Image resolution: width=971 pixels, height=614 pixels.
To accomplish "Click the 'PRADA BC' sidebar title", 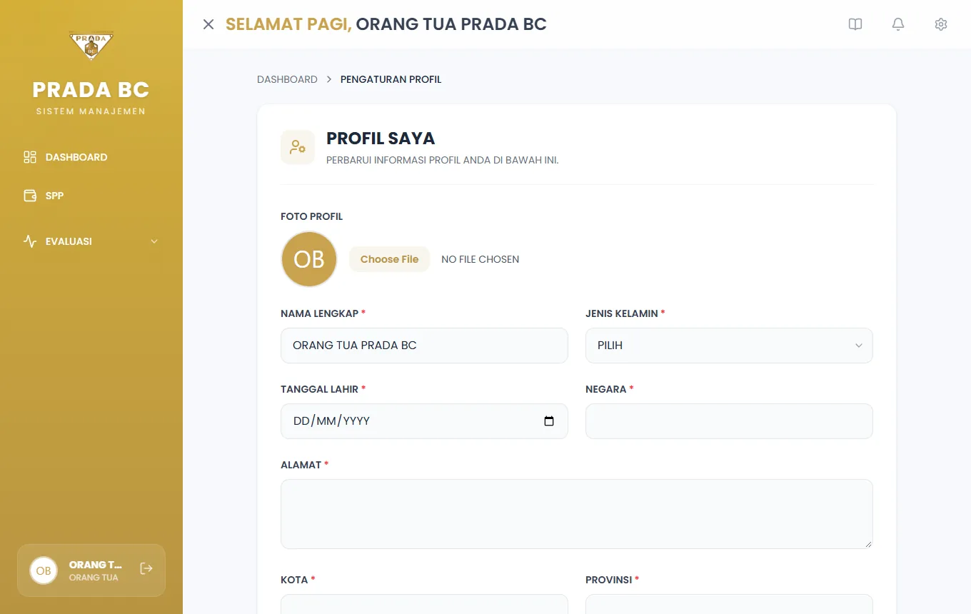I will (91, 90).
